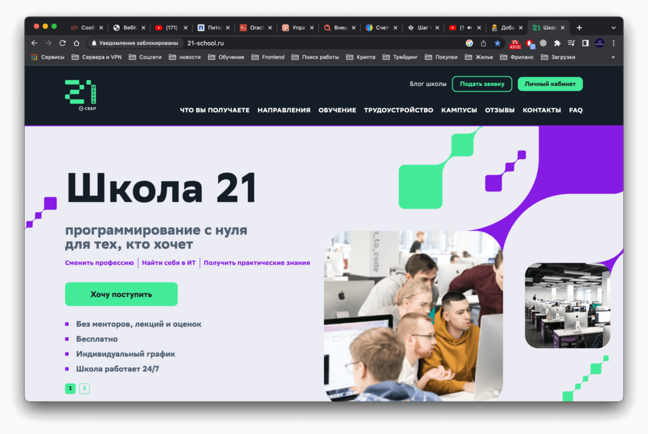Open the КАМПУСЫ menu item
Image resolution: width=648 pixels, height=434 pixels.
point(459,110)
